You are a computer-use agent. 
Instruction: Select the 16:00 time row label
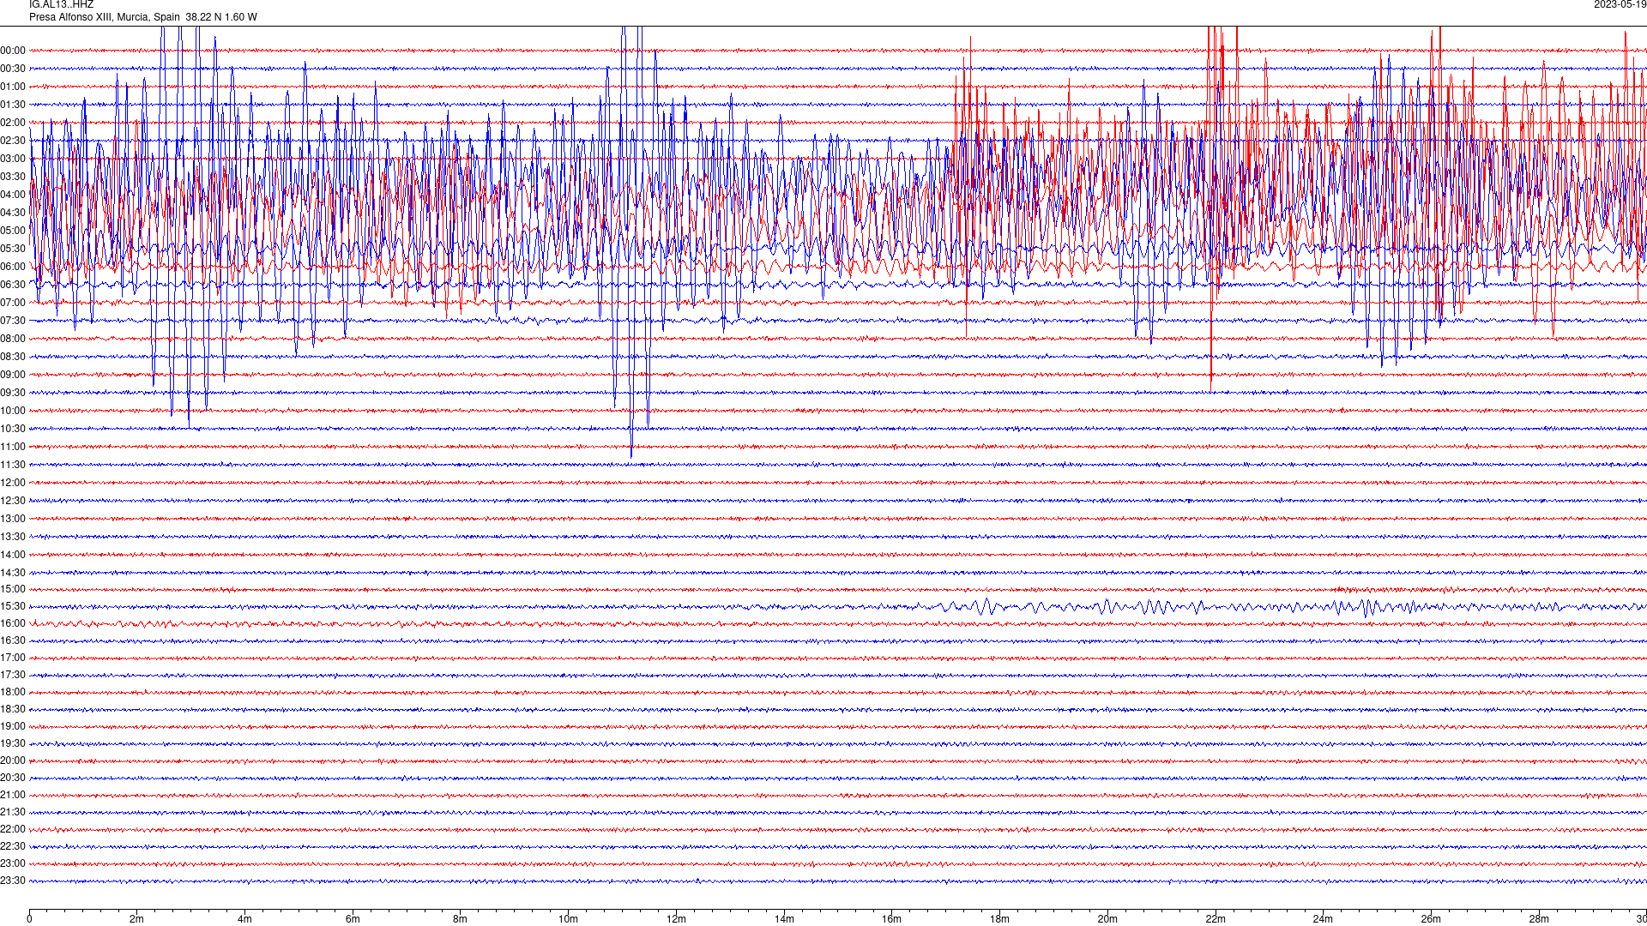coord(13,623)
